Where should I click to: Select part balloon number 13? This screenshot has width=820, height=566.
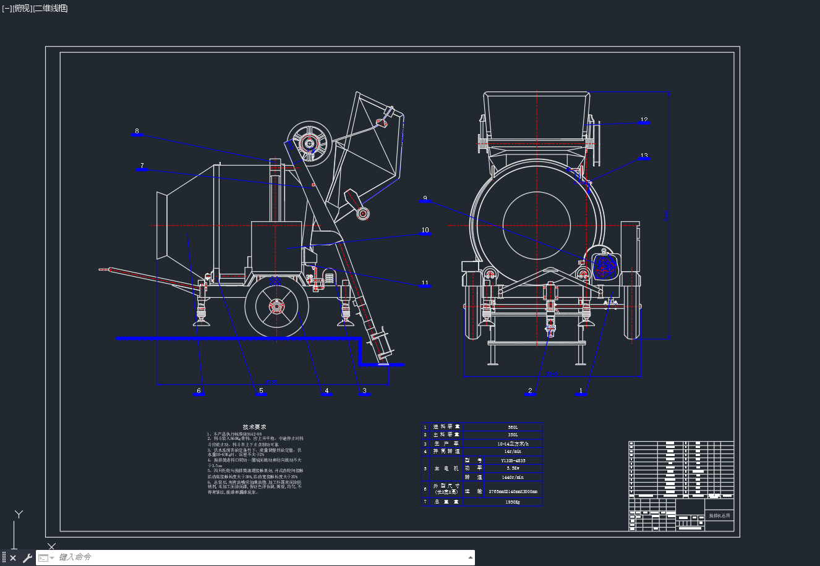(x=644, y=156)
